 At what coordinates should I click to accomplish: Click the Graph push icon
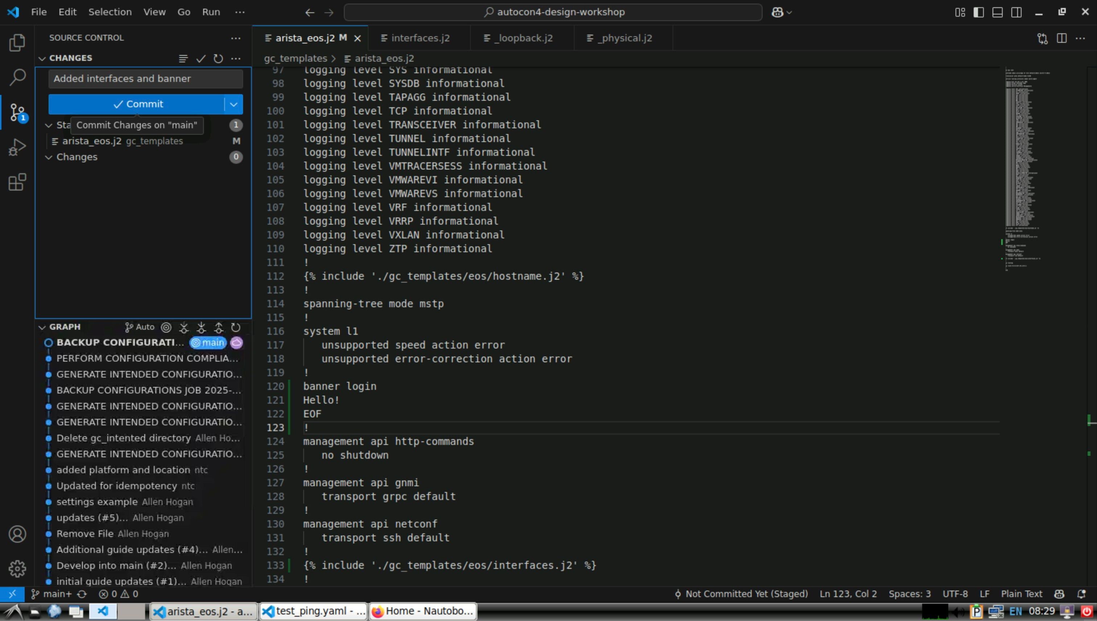(x=219, y=328)
